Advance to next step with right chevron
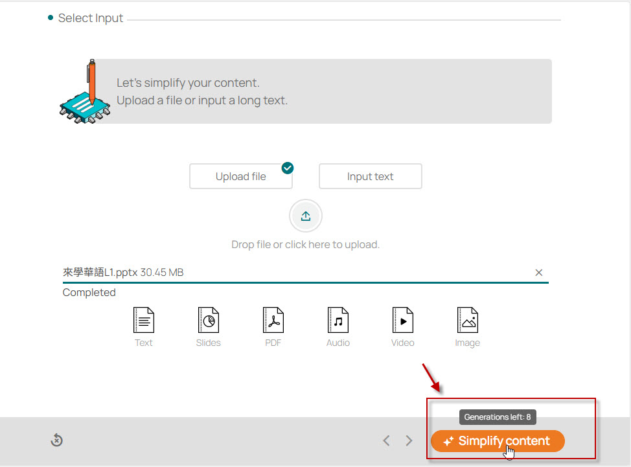631x467 pixels. coord(409,440)
